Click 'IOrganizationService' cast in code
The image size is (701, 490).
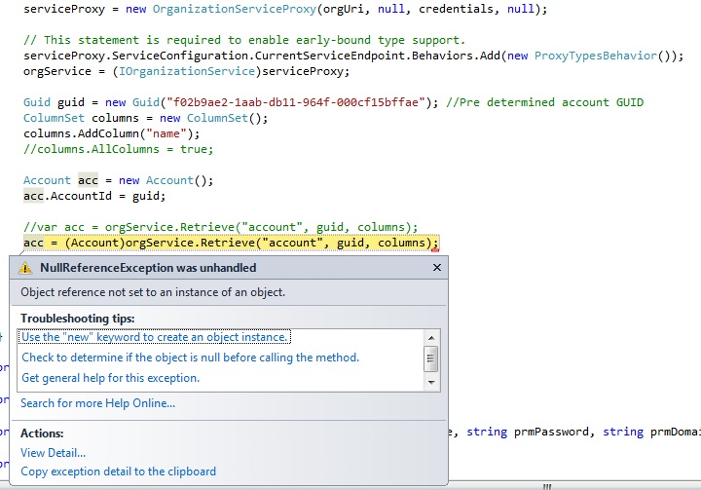click(186, 71)
